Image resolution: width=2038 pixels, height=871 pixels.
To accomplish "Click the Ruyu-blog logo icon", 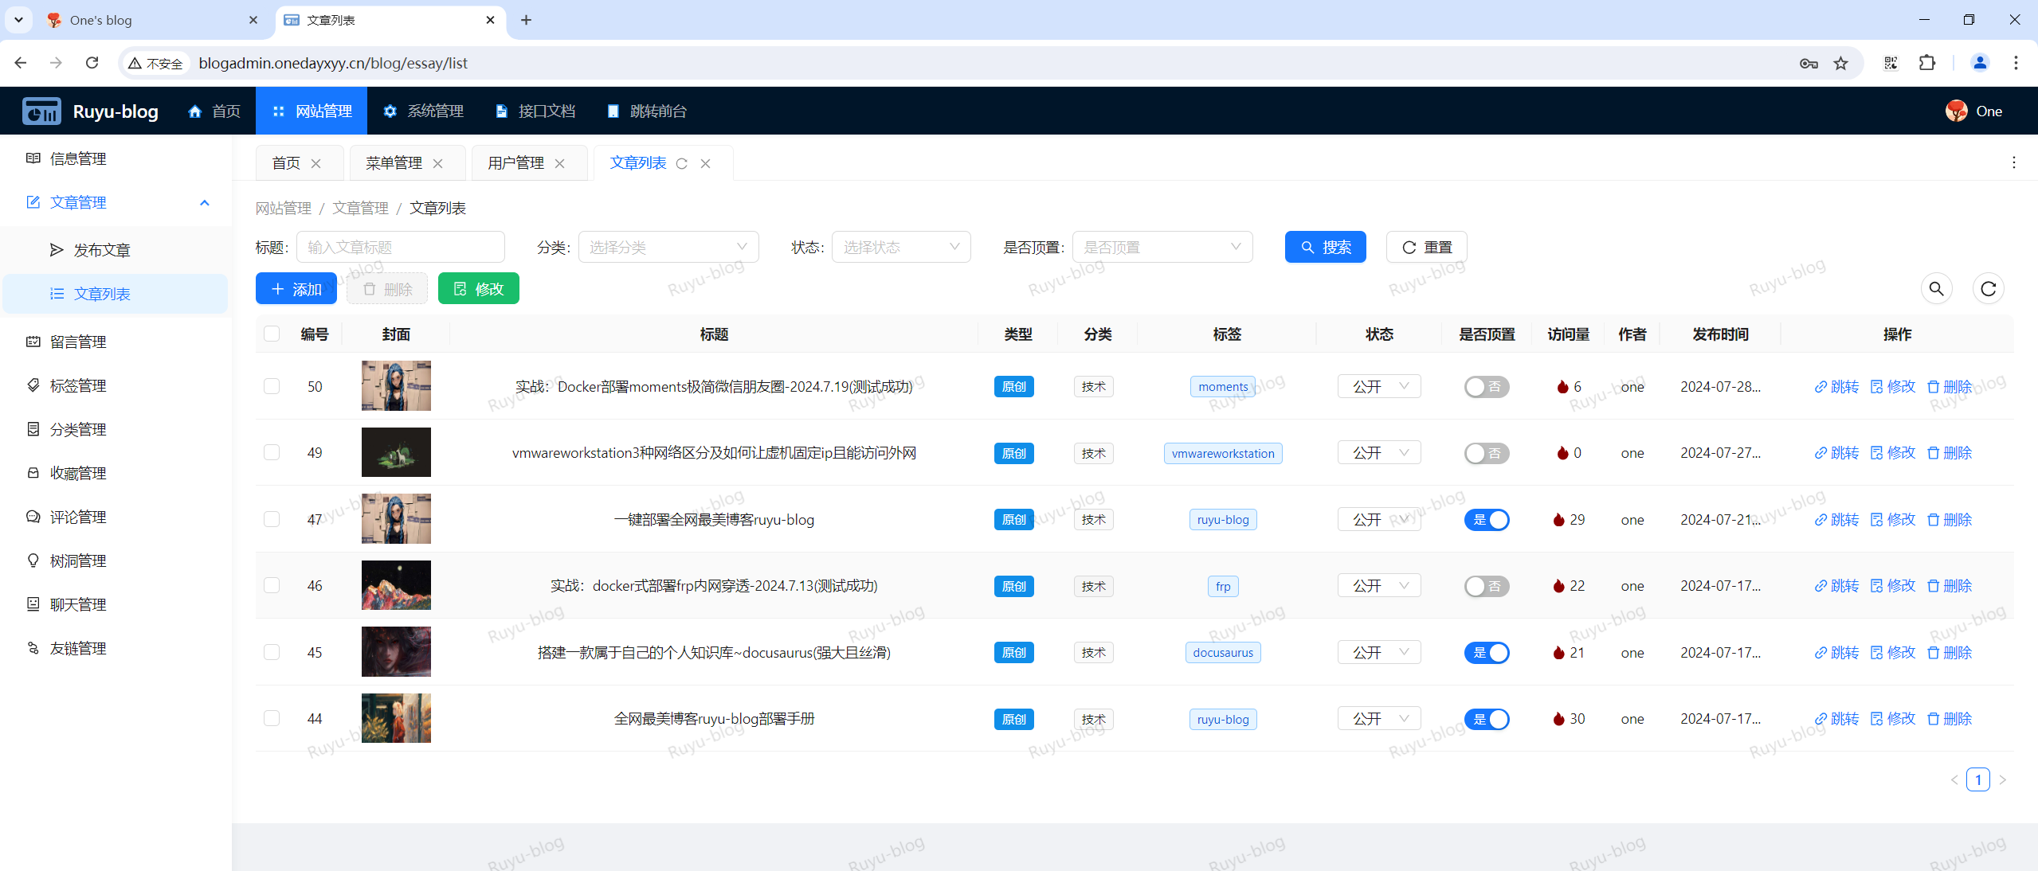I will (41, 111).
